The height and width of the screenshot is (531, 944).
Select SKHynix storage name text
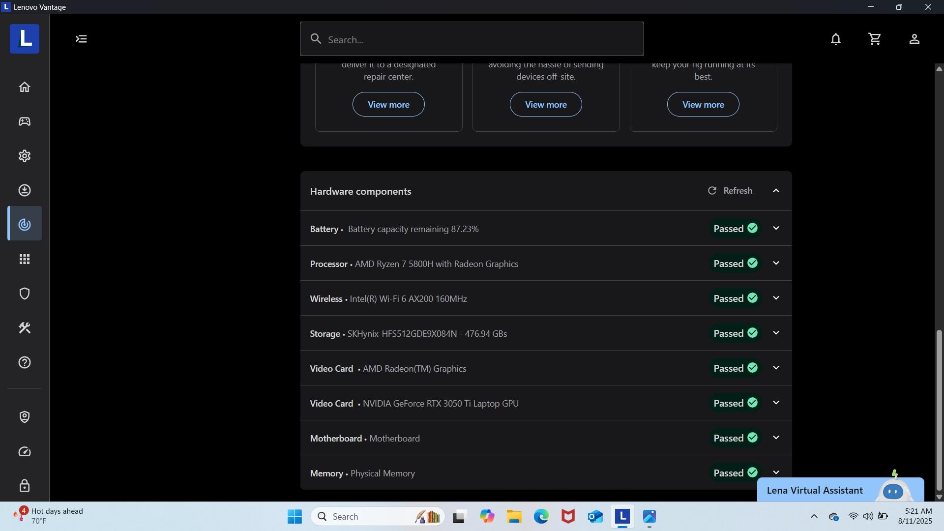[x=427, y=334]
